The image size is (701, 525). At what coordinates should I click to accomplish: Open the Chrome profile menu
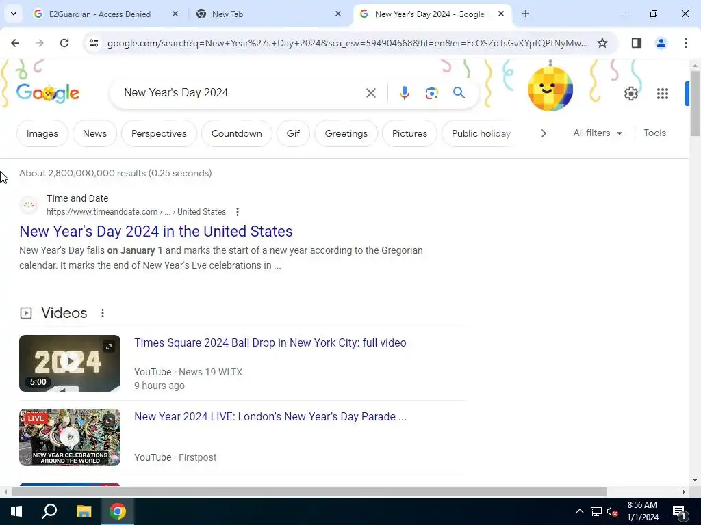click(661, 43)
